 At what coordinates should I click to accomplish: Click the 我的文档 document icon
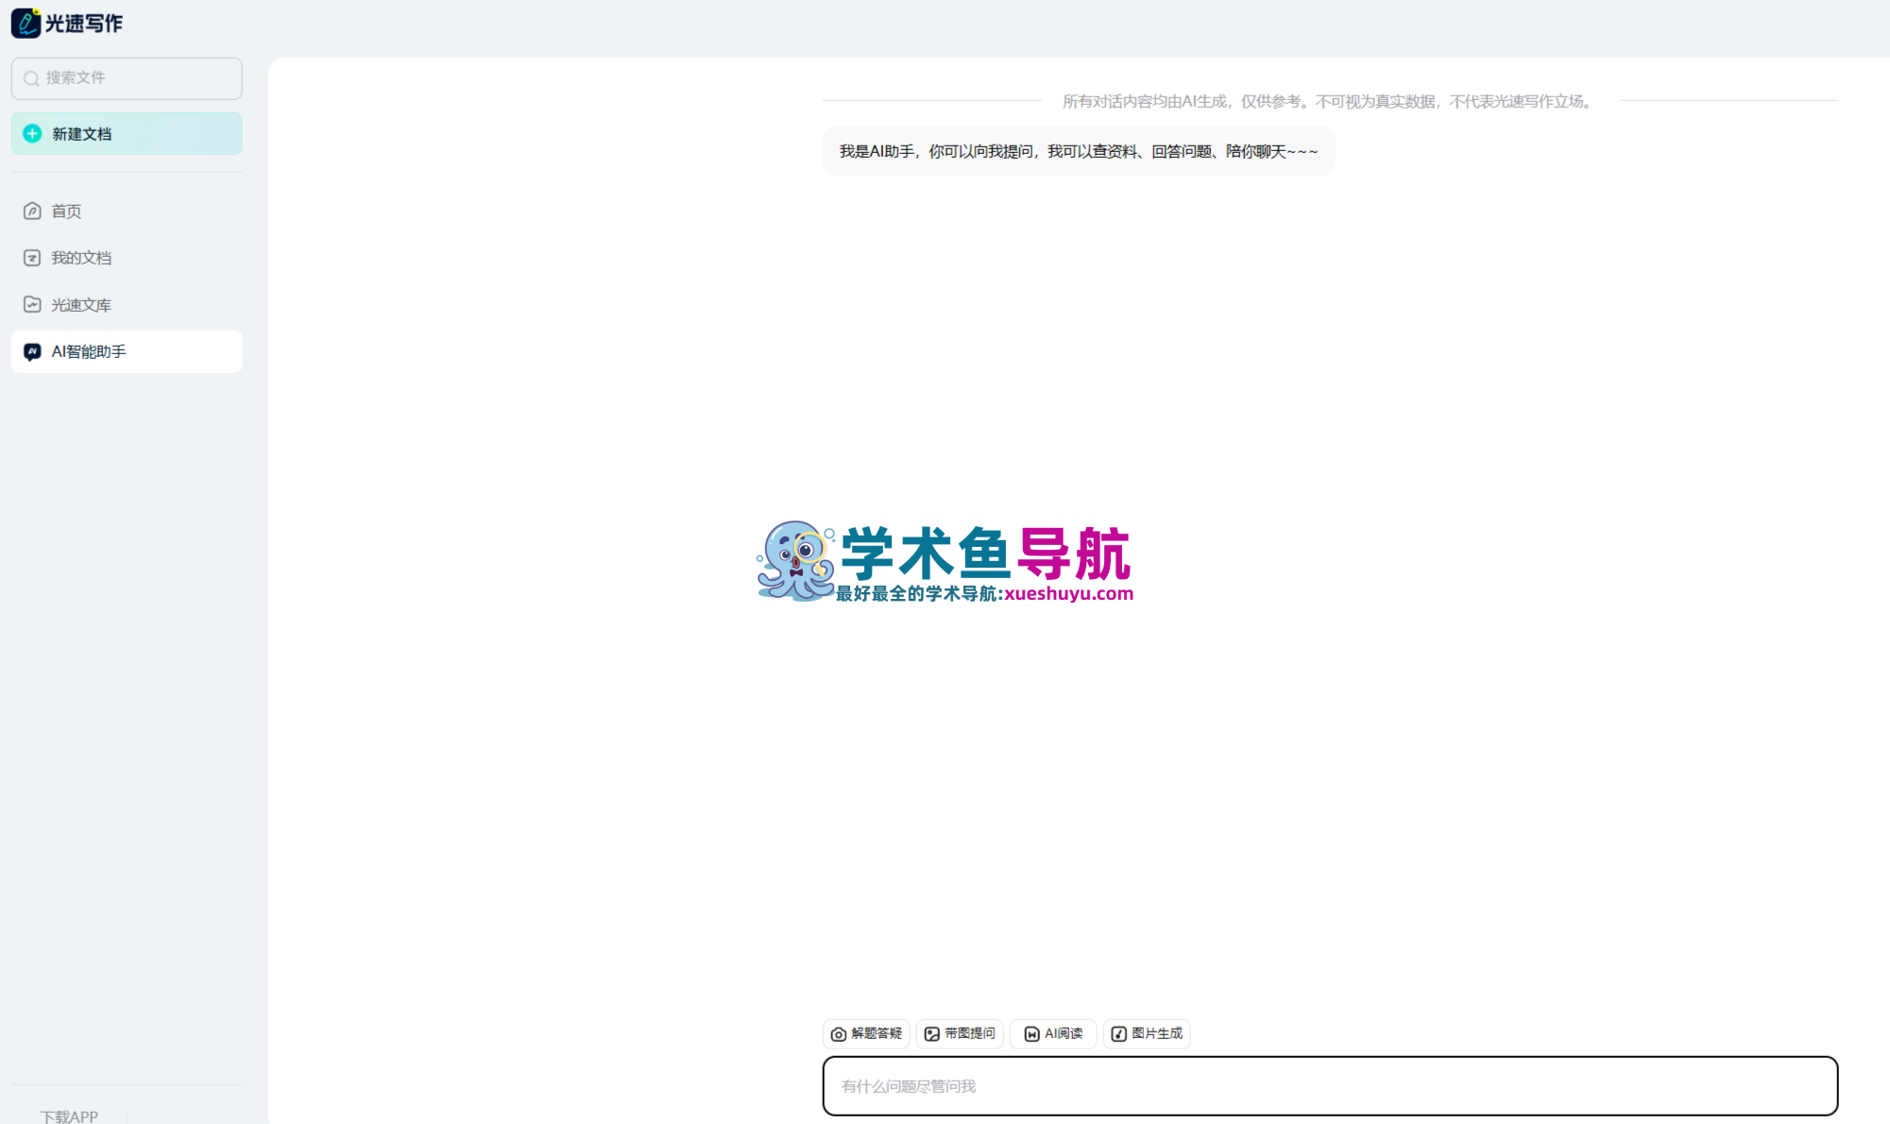click(x=32, y=258)
